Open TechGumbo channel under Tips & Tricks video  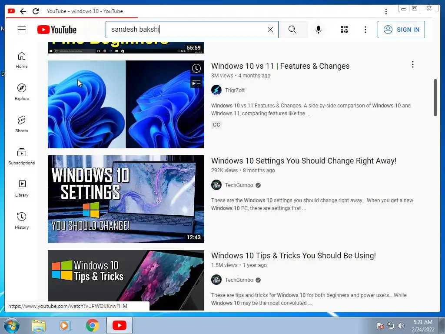pyautogui.click(x=239, y=280)
